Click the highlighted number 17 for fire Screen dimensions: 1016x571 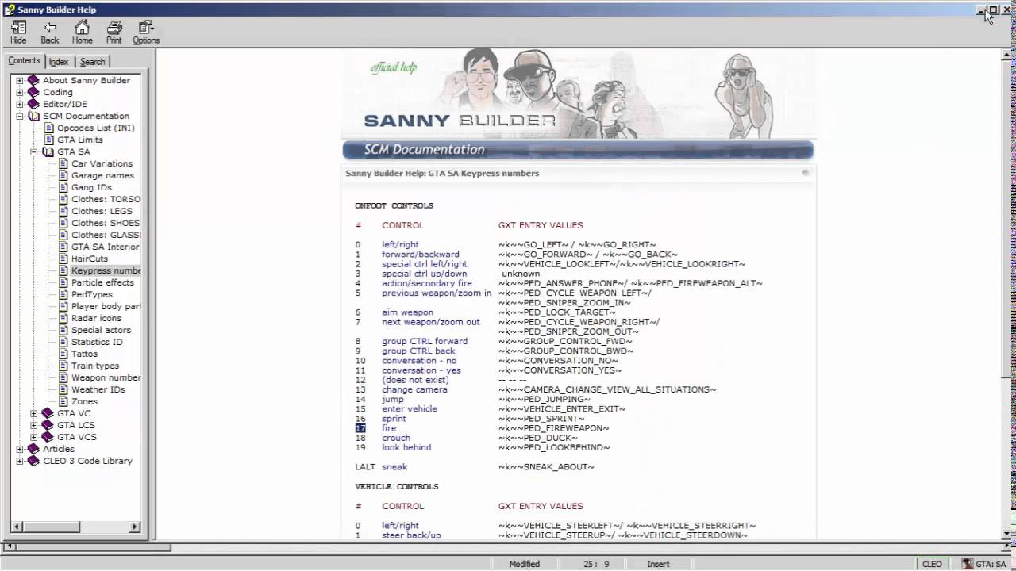click(x=360, y=428)
